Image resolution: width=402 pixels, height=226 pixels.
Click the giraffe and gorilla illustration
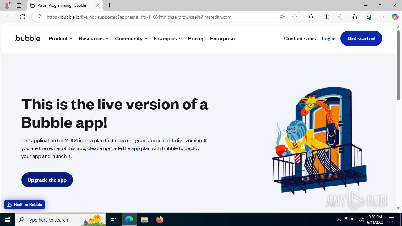(319, 140)
